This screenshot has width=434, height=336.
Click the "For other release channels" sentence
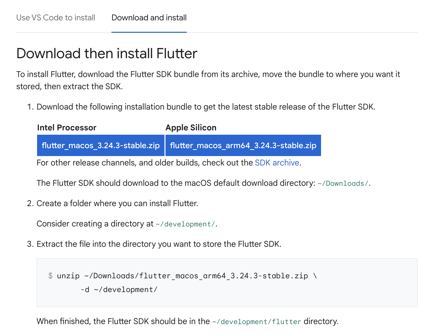click(x=145, y=163)
